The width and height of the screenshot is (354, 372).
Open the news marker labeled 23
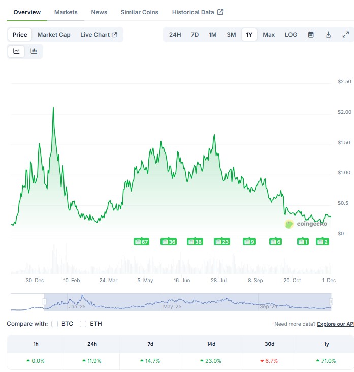(222, 242)
